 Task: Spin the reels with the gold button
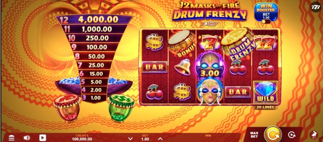point(273,135)
